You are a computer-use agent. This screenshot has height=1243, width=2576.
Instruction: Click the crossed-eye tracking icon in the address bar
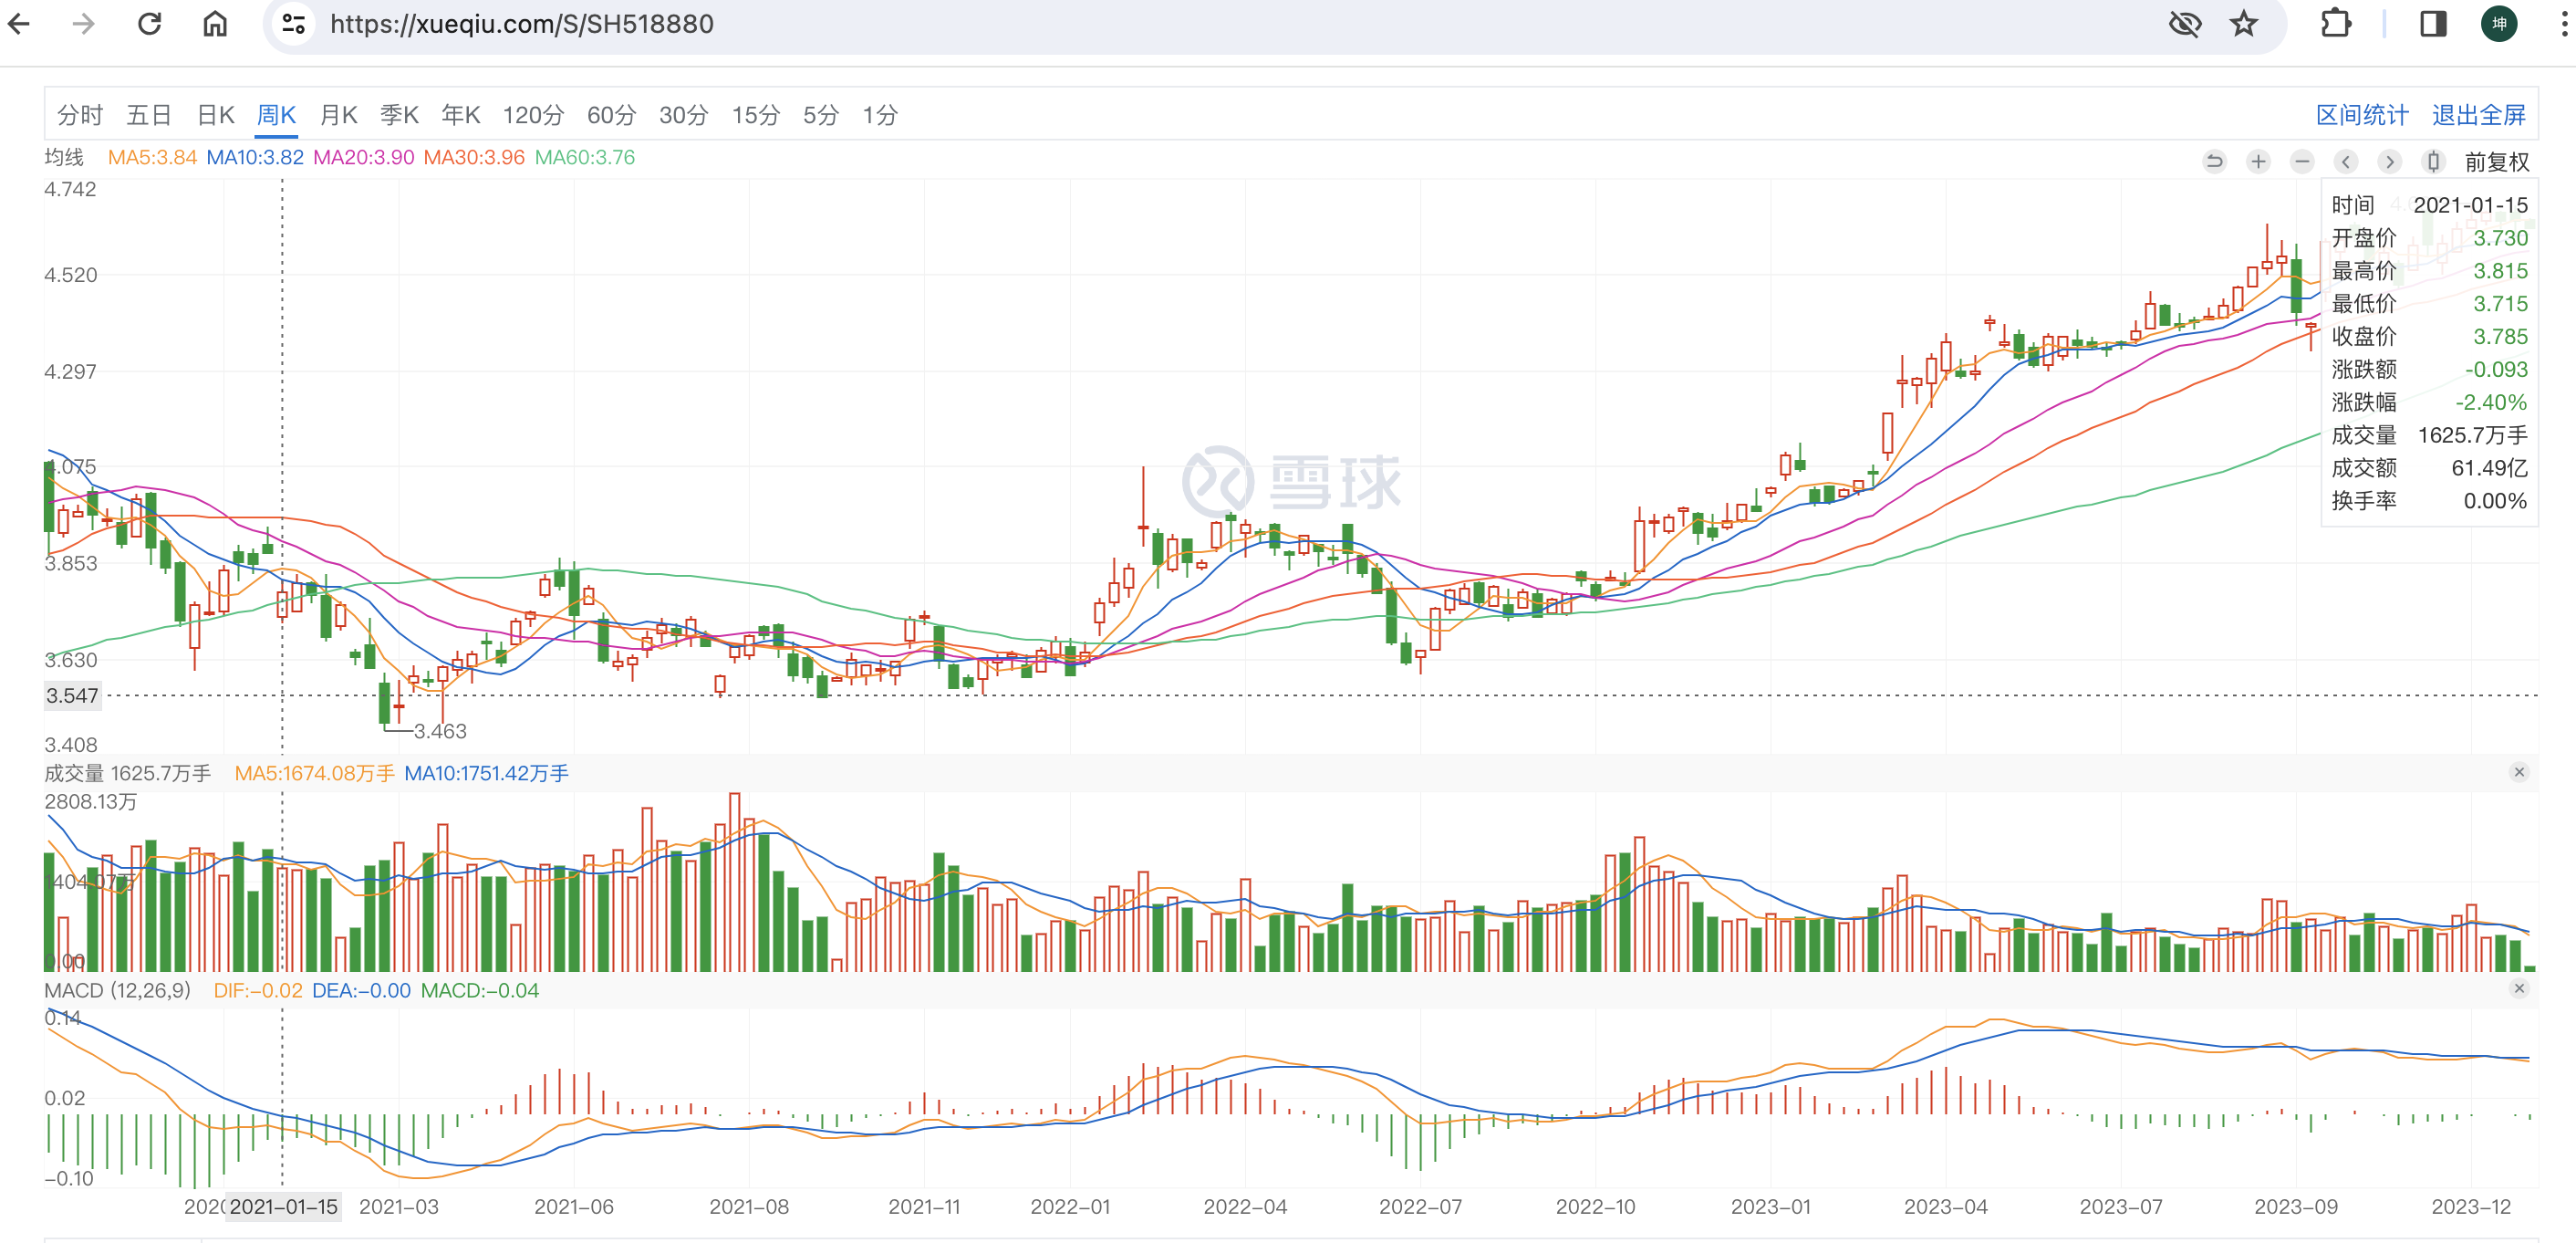(2185, 24)
